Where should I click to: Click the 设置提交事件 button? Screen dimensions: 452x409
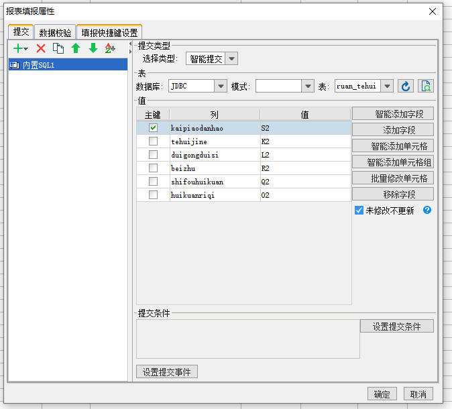167,372
